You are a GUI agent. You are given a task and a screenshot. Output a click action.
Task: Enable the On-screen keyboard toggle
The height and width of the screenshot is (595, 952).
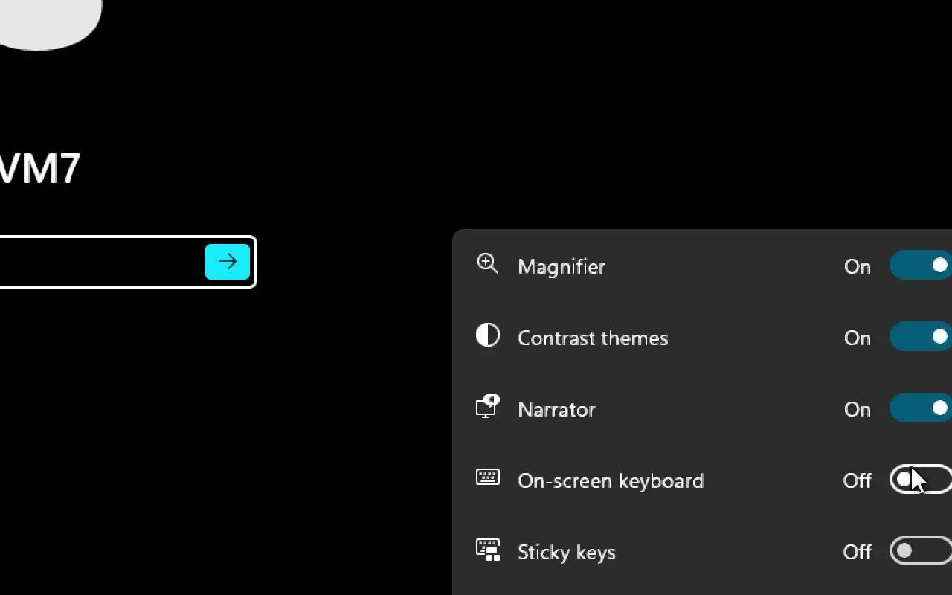tap(921, 480)
